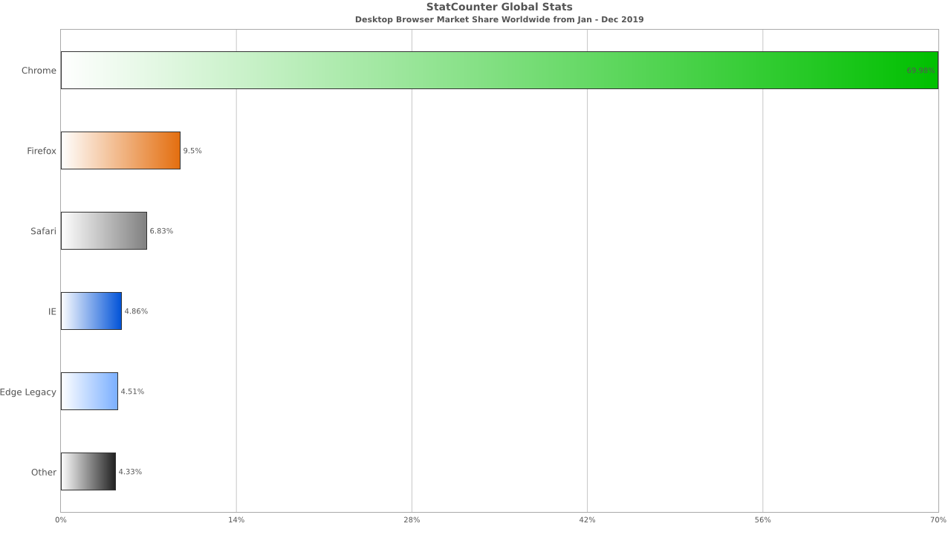
Task: Click the 42% x-axis tick label
Action: point(587,519)
